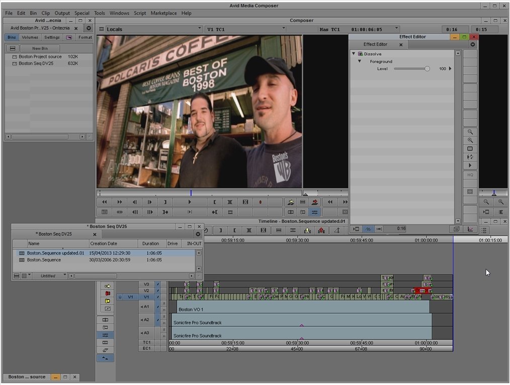The image size is (510, 385).
Task: Switch to the Volumes tab
Action: pyautogui.click(x=30, y=37)
